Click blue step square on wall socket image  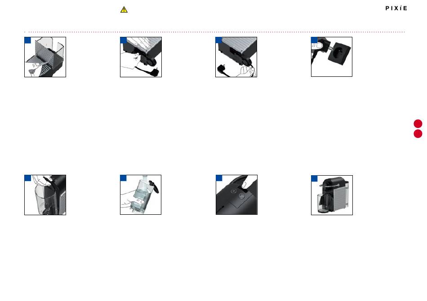[314, 40]
